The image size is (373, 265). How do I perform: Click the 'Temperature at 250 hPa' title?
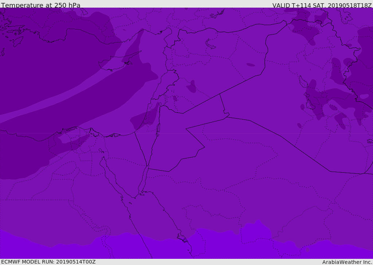[x=41, y=5]
